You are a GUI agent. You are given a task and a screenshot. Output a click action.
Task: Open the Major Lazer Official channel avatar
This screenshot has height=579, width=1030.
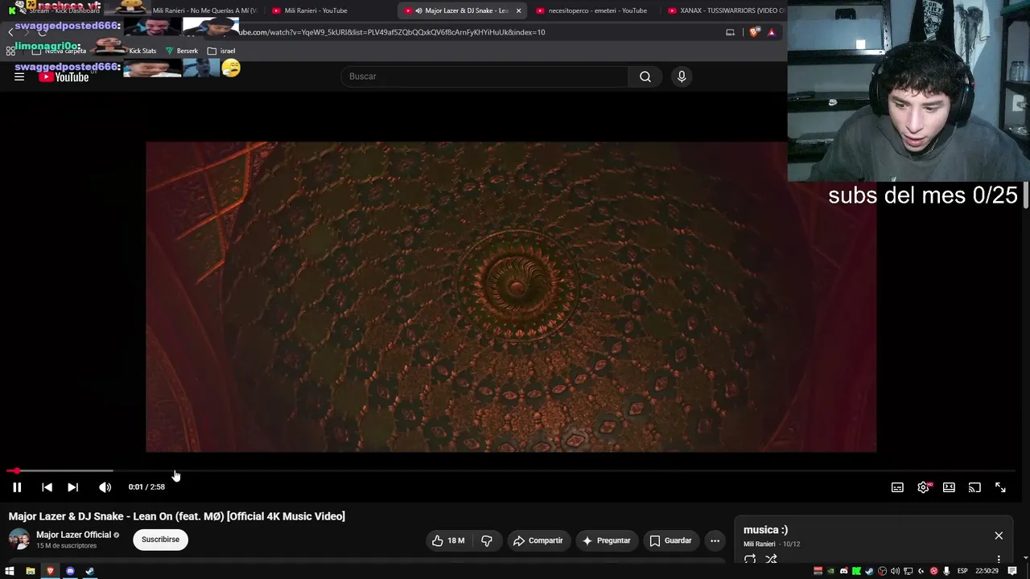tap(19, 540)
